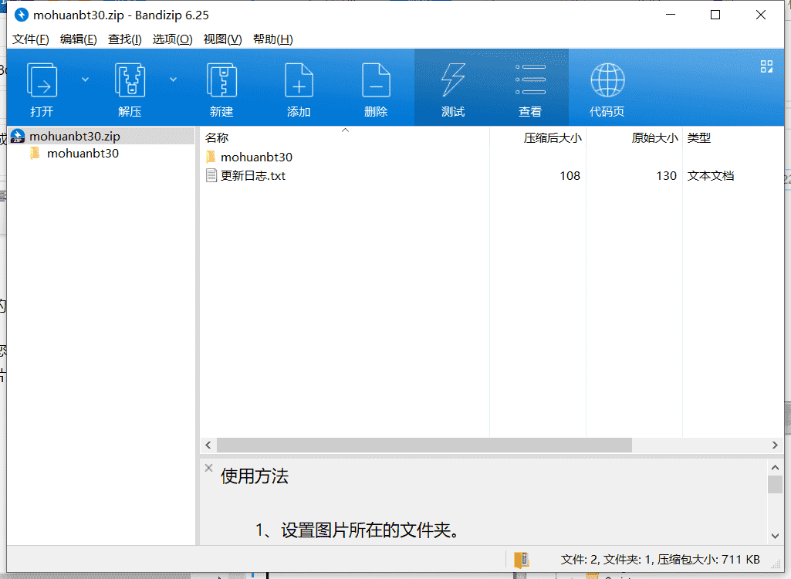Image resolution: width=791 pixels, height=579 pixels.
Task: Click the folder icon in file list
Action: [x=211, y=157]
